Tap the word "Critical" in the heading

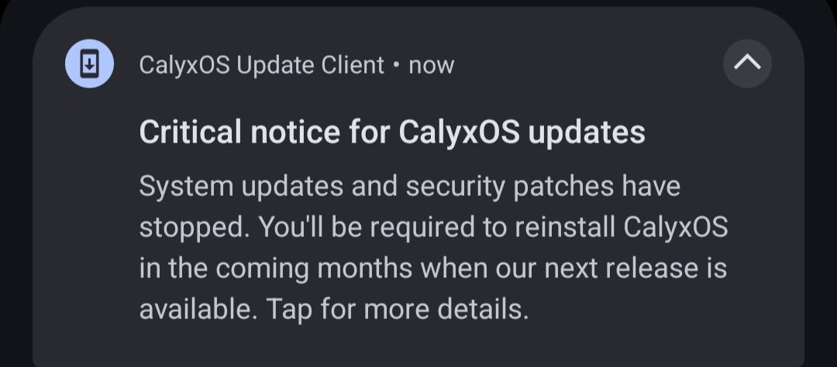190,132
